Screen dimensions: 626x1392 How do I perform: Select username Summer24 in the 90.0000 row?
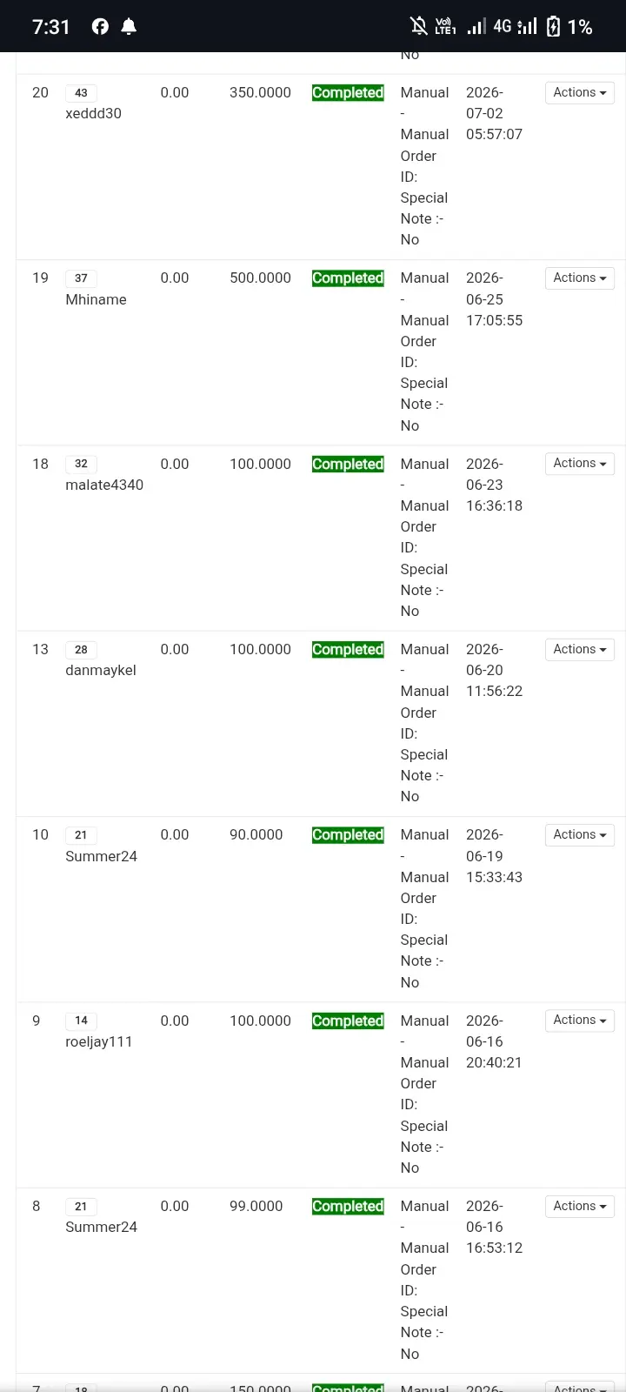(x=101, y=856)
